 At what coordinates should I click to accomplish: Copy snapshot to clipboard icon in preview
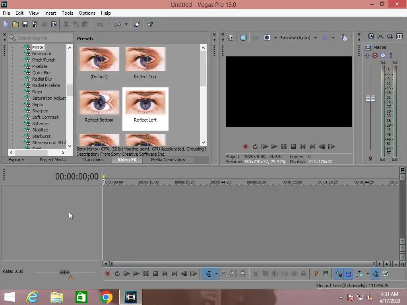pos(344,38)
